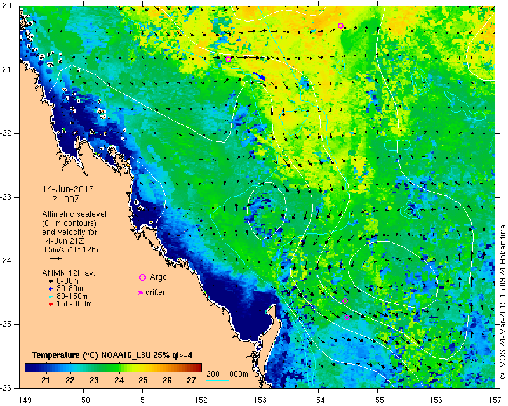Click the Argo float marker near 24.9°S 154.5°E
This screenshot has height=406, width=508.
pos(347,317)
